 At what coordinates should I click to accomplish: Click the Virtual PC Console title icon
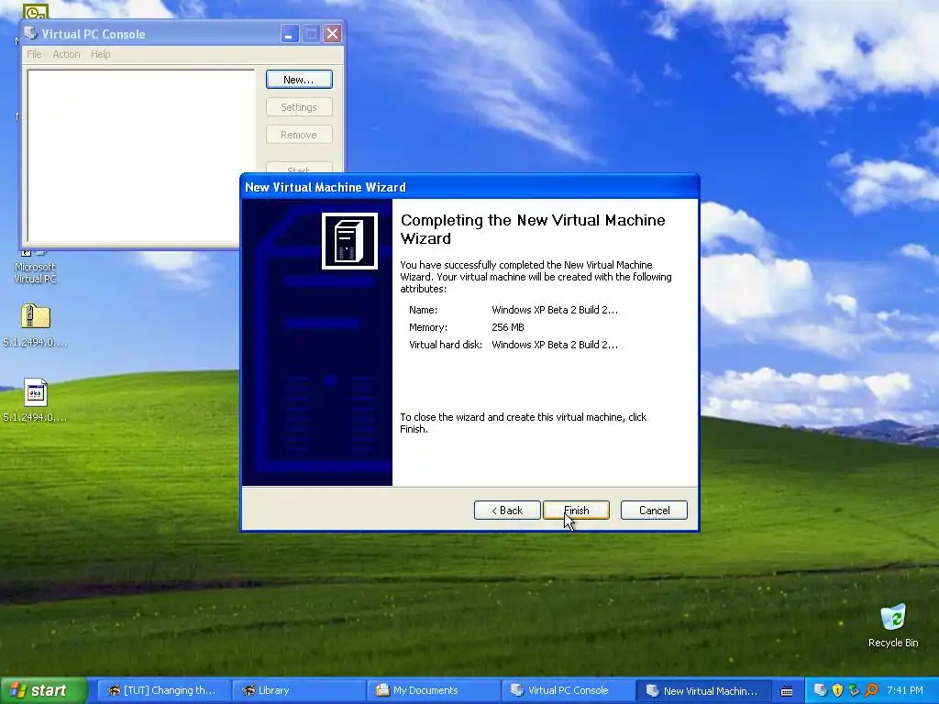30,34
